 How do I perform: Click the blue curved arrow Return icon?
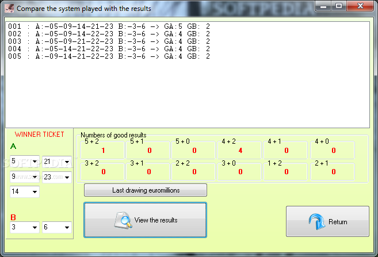pyautogui.click(x=317, y=221)
